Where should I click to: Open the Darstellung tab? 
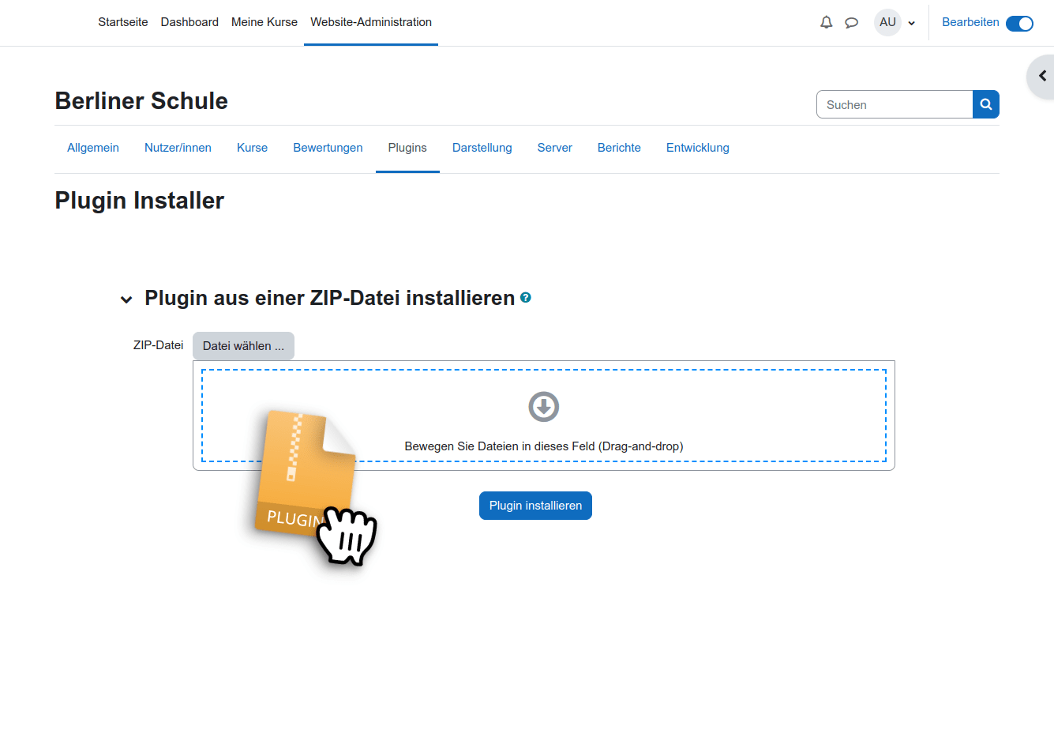[482, 148]
